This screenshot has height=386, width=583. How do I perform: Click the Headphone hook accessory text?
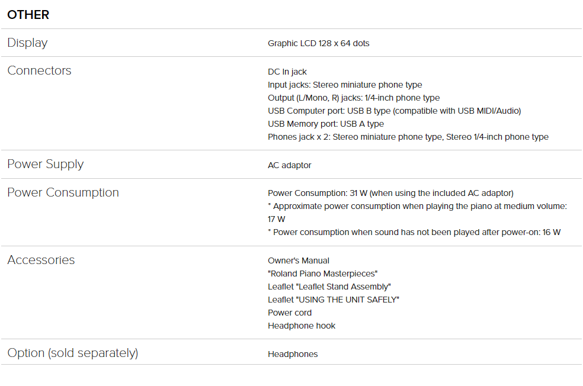click(302, 326)
